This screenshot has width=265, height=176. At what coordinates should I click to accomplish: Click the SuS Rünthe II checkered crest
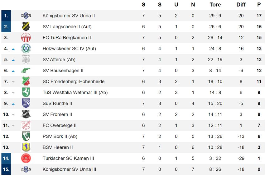(26, 103)
